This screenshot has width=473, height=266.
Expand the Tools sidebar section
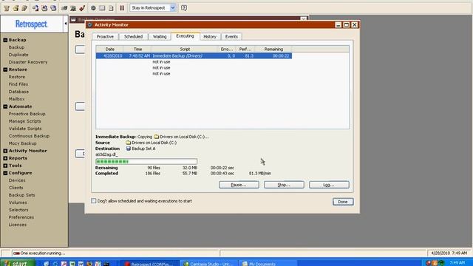[5, 166]
